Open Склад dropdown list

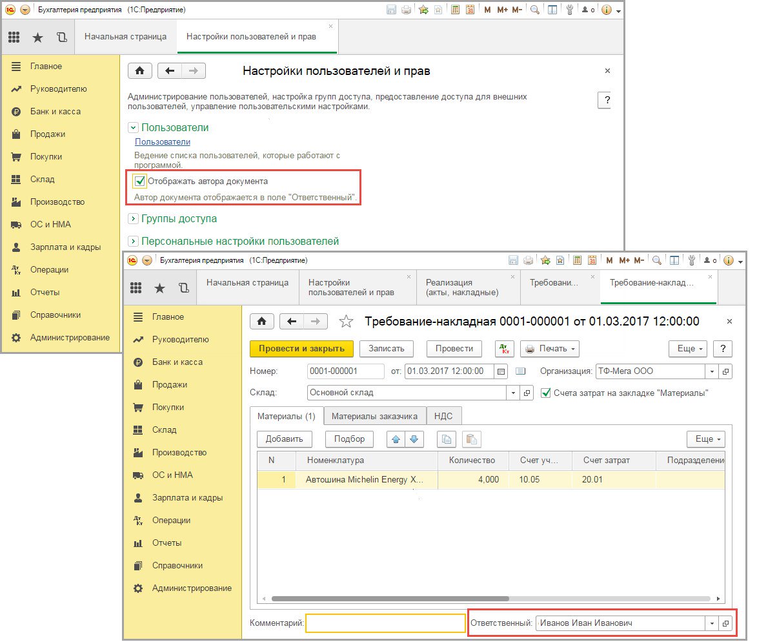click(513, 393)
